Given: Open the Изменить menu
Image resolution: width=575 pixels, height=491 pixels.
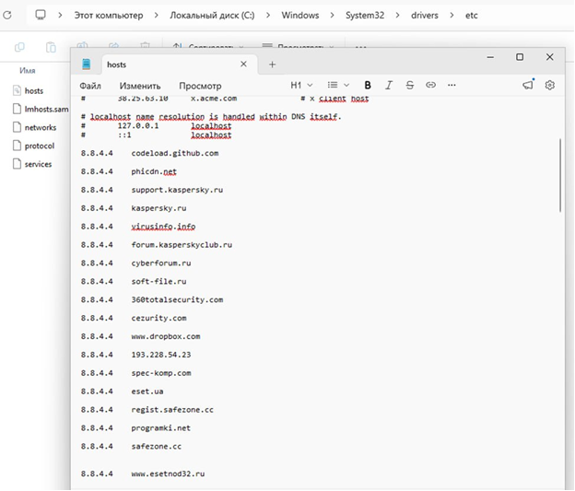Looking at the screenshot, I should 140,86.
